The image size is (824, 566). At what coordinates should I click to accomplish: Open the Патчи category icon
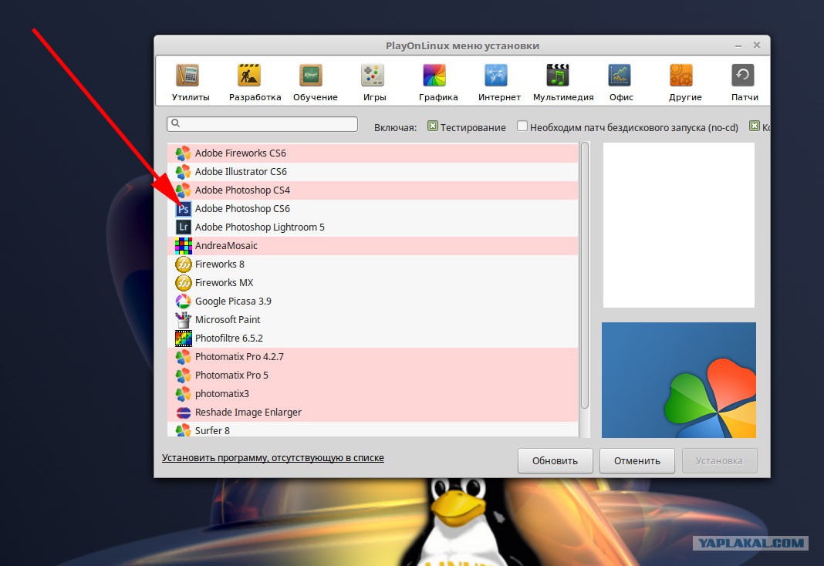click(x=743, y=76)
